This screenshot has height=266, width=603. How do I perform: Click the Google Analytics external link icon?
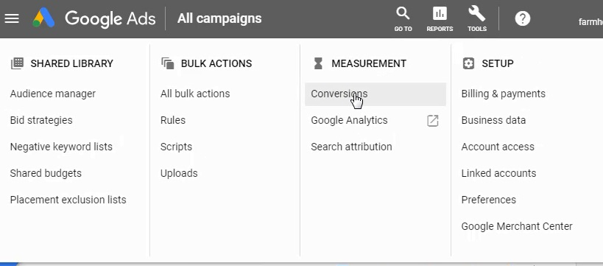click(433, 121)
